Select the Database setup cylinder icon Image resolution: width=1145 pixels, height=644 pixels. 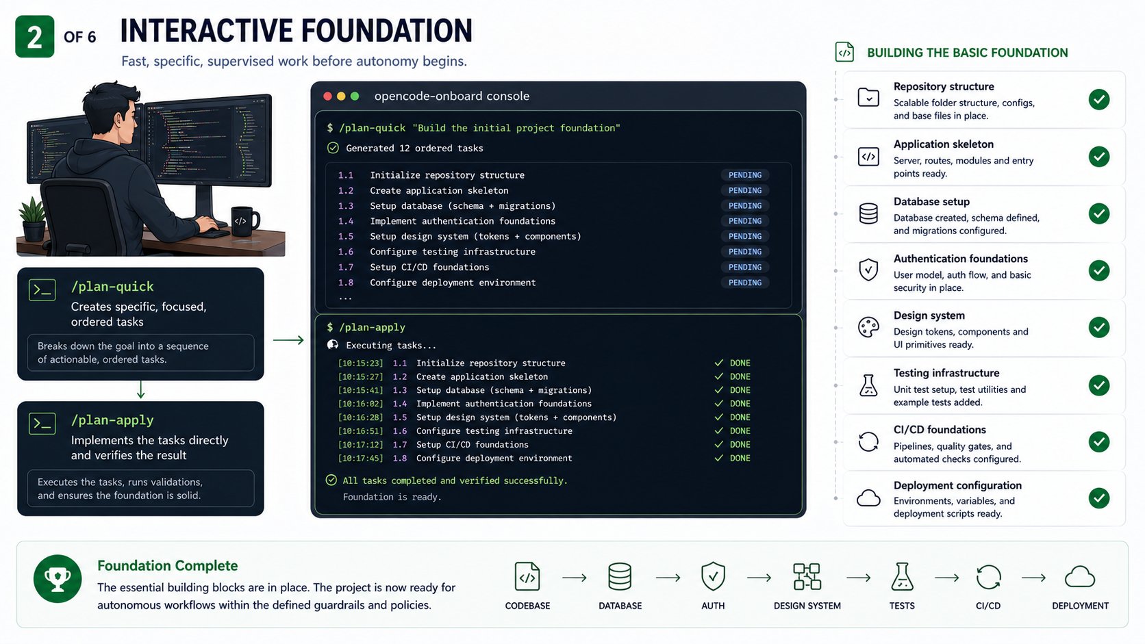pos(868,214)
